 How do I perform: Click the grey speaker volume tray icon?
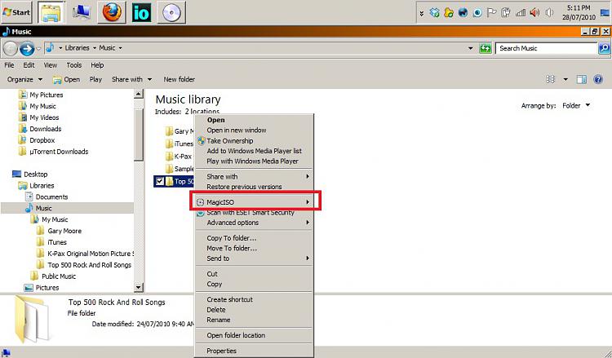(549, 13)
